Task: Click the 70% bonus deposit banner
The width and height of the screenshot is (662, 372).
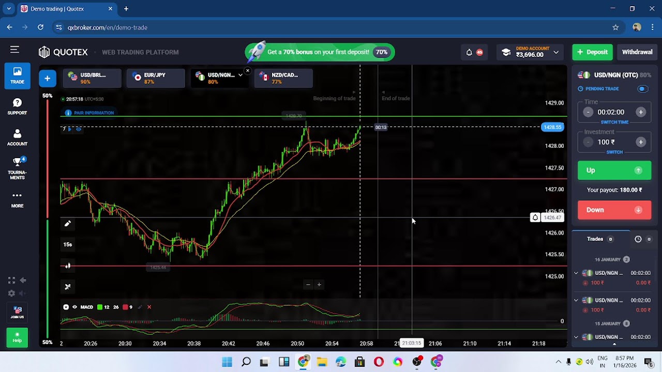Action: pos(320,52)
